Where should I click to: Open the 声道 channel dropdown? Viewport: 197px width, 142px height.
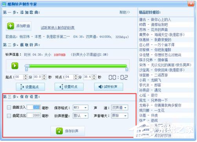(x=120, y=107)
